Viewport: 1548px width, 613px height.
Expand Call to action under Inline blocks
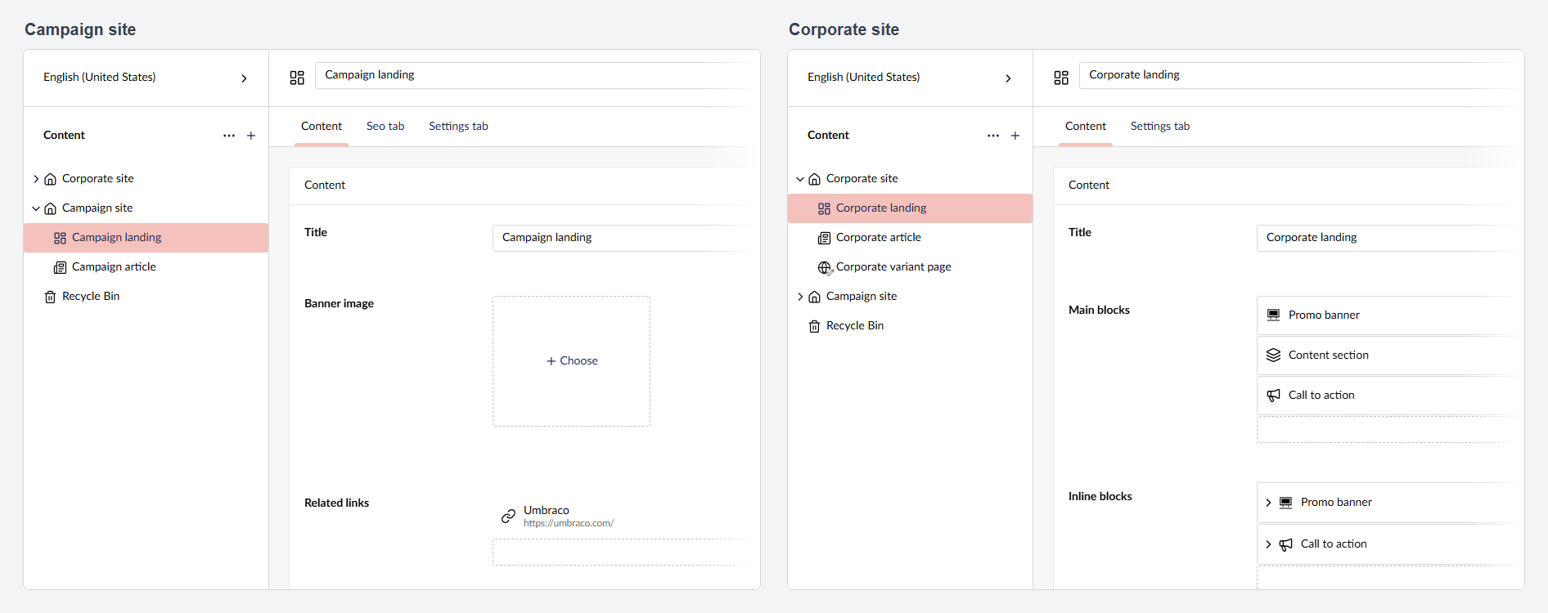[1268, 544]
